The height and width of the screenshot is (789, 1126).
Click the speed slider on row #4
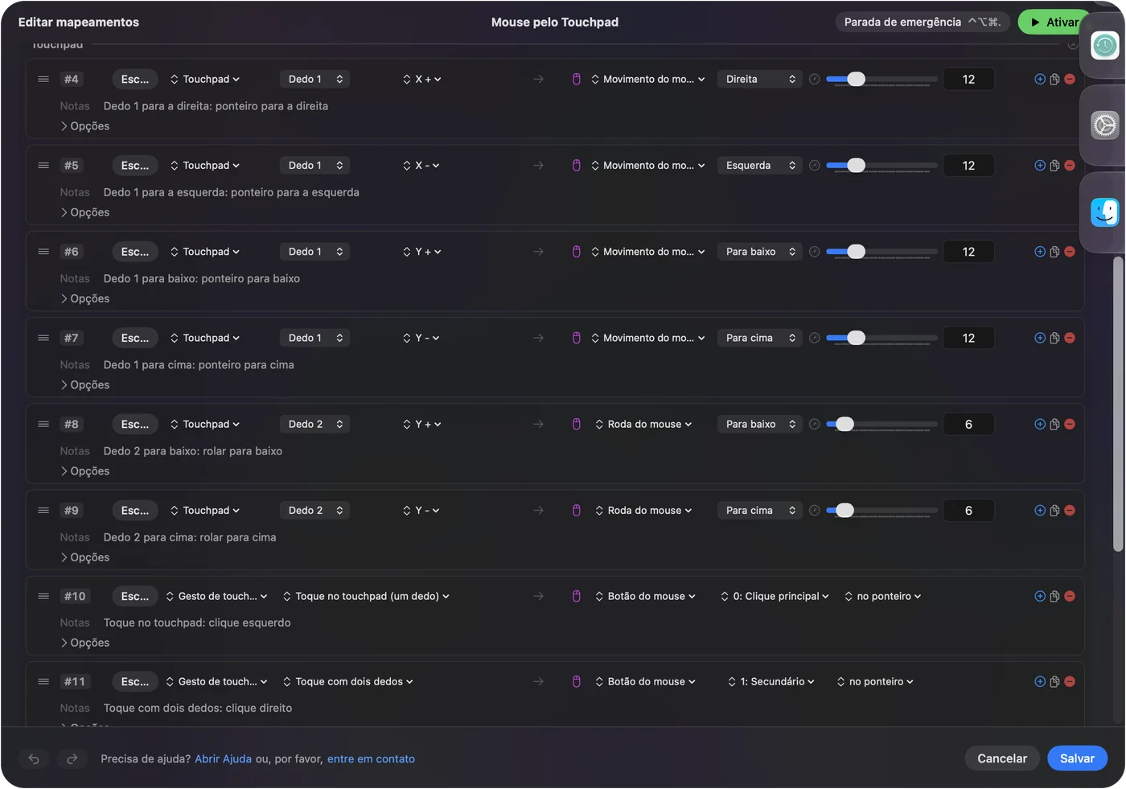click(881, 79)
